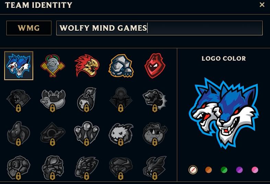Image resolution: width=270 pixels, height=184 pixels.
Task: Click the locked crab with duck logo
Action: (53, 101)
